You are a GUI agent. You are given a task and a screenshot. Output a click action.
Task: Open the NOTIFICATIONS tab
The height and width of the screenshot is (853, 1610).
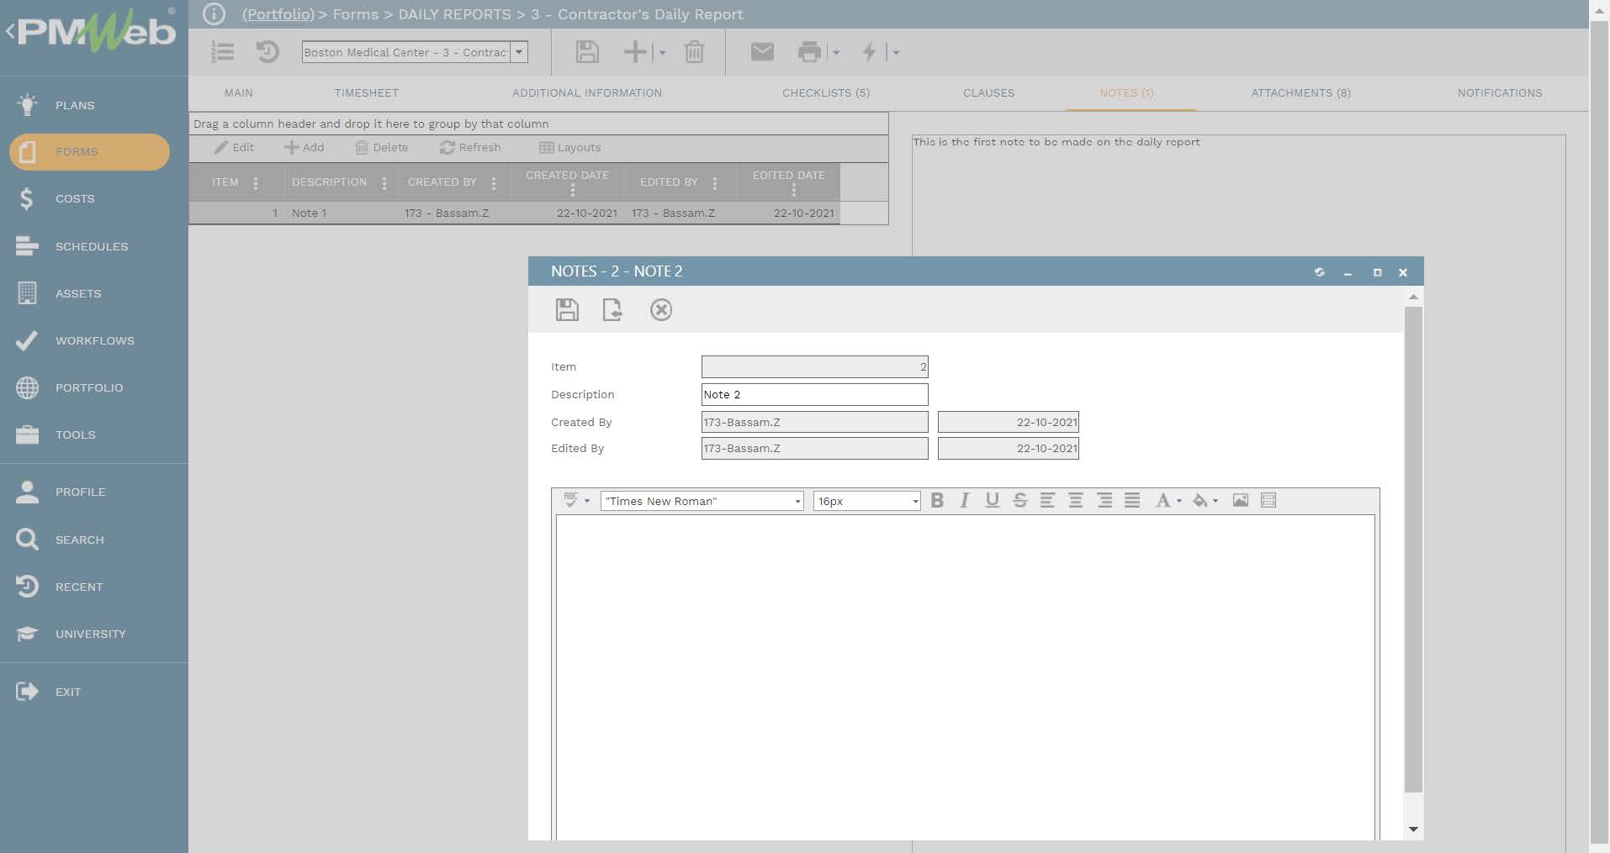coord(1500,92)
